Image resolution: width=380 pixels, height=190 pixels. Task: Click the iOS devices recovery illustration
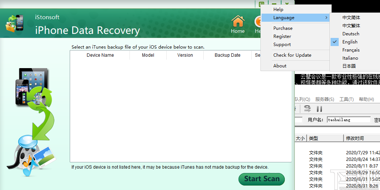tap(31, 122)
